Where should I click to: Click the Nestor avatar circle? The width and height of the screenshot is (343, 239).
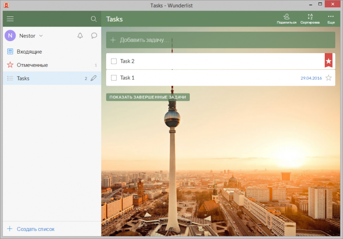pyautogui.click(x=10, y=36)
